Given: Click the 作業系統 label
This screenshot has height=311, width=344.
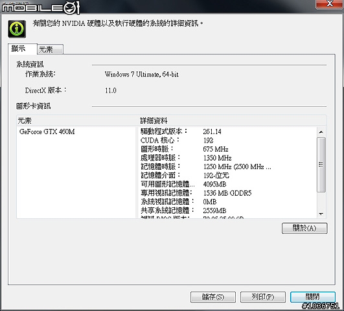Looking at the screenshot, I should click(x=40, y=74).
